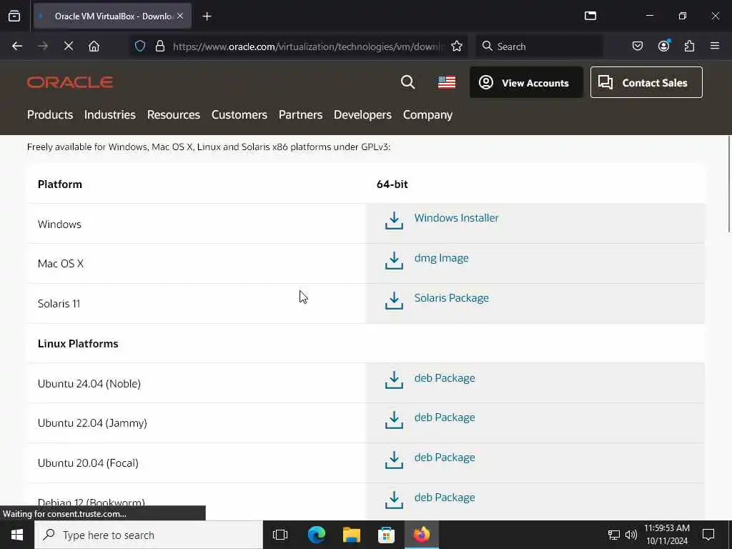Click download icon beside Solaris Package
This screenshot has width=732, height=549.
(x=394, y=301)
